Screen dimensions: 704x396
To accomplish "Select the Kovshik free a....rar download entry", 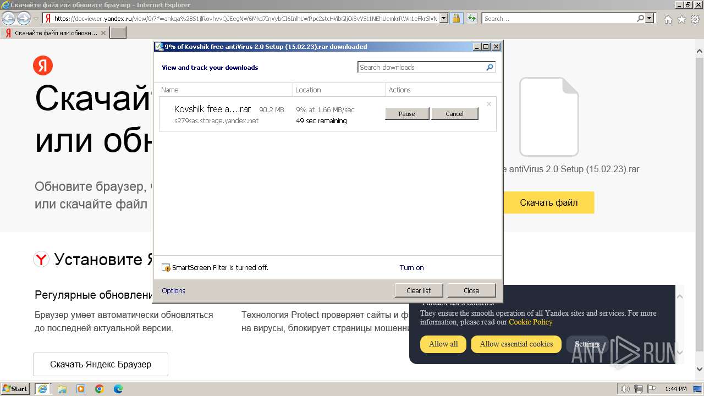I will coord(328,114).
